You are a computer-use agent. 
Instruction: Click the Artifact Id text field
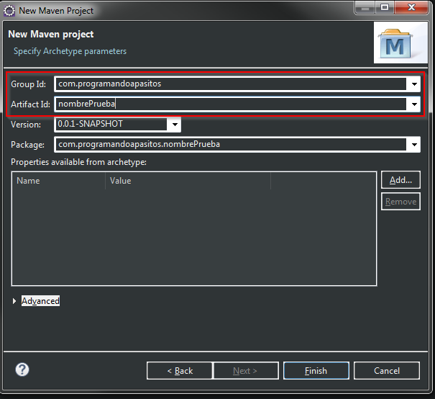[231, 104]
